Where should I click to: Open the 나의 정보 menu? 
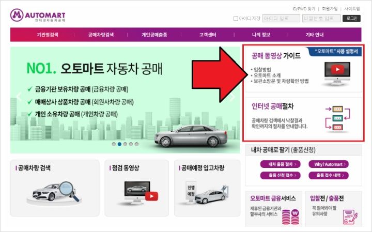(x=261, y=35)
